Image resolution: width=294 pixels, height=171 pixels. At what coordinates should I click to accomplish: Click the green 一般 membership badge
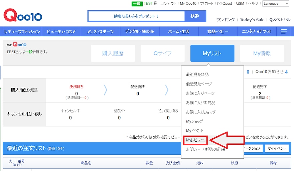pyautogui.click(x=137, y=4)
